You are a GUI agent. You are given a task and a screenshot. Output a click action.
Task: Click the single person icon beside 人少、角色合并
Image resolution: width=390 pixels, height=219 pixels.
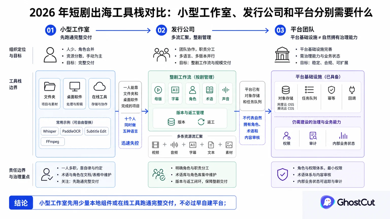(50, 55)
